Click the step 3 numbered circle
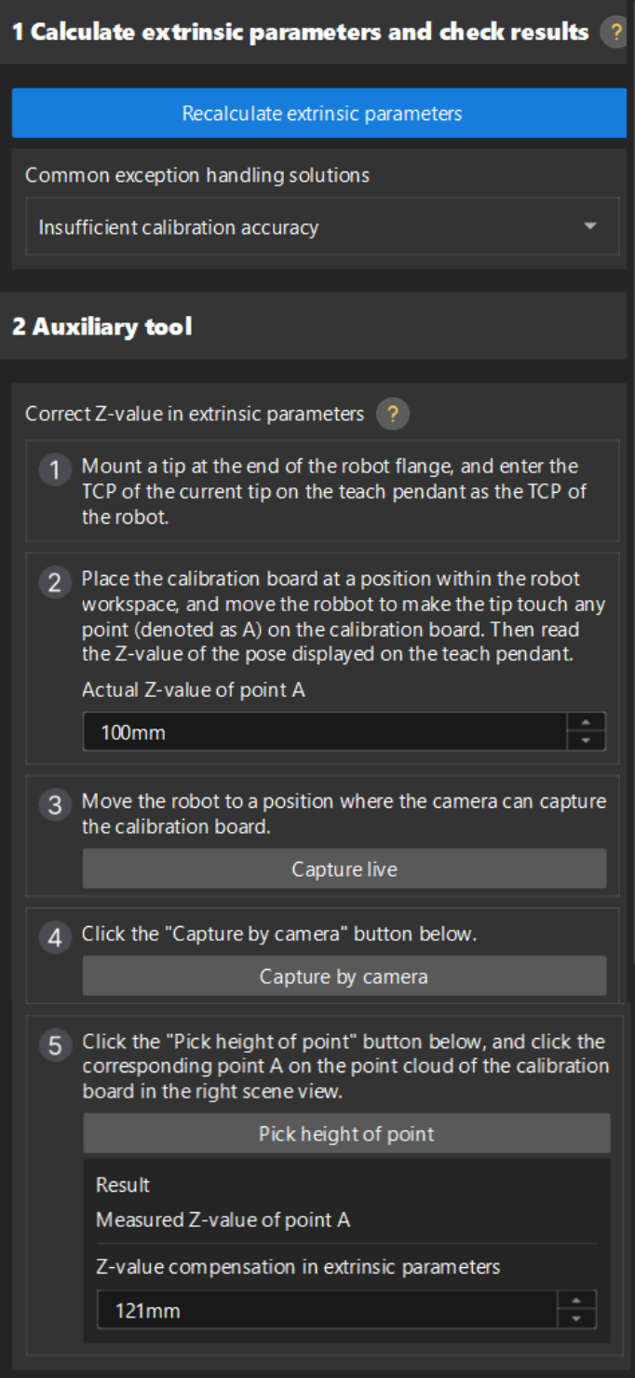 point(54,805)
